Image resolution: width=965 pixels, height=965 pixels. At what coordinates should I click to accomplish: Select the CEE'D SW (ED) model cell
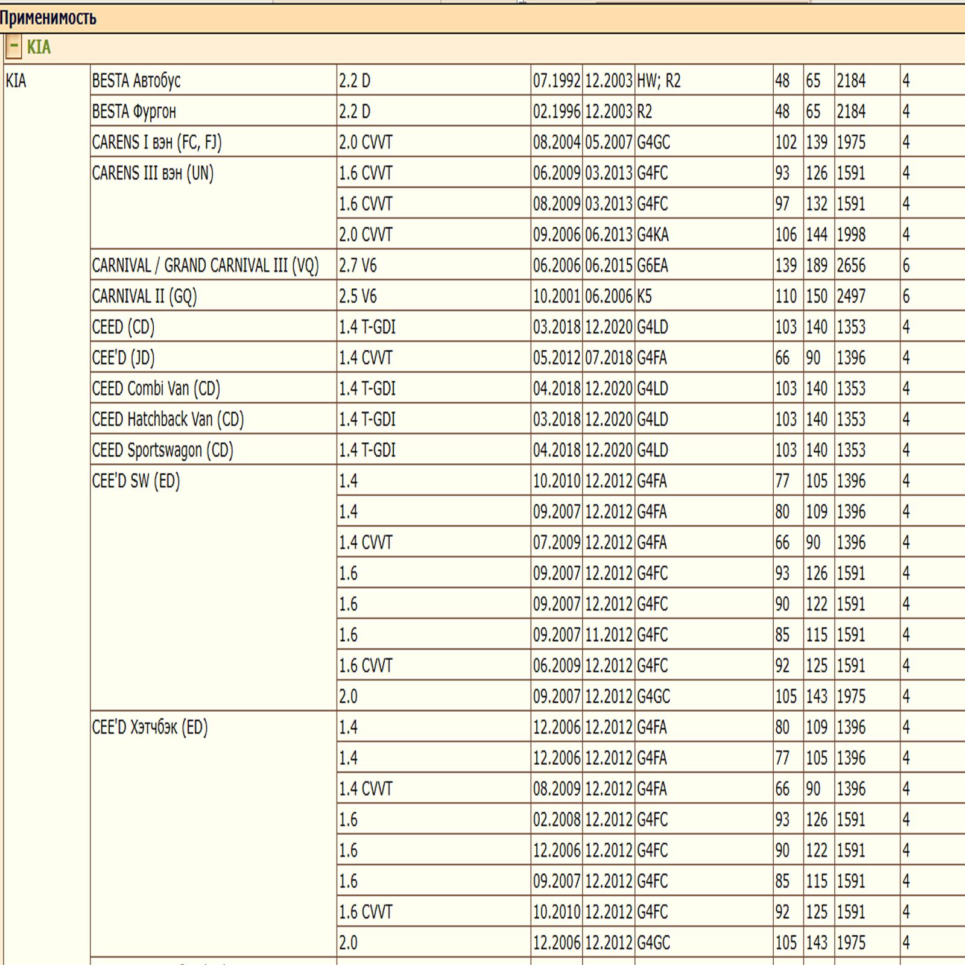click(x=136, y=481)
